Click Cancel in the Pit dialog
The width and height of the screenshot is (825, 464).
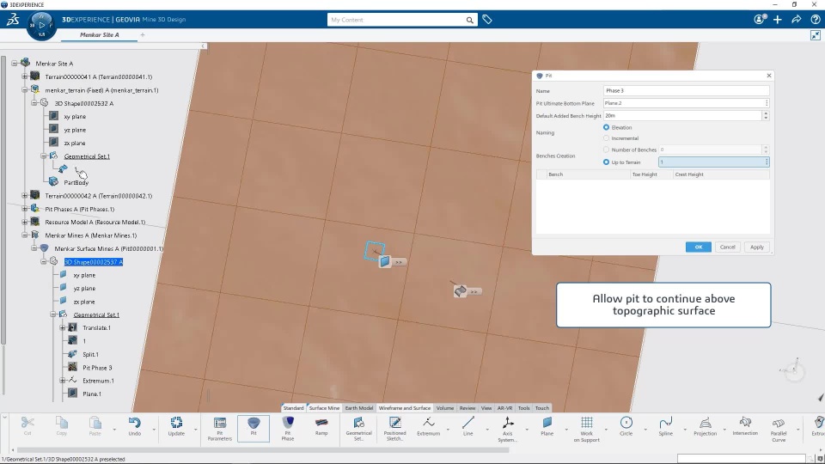[x=728, y=247]
